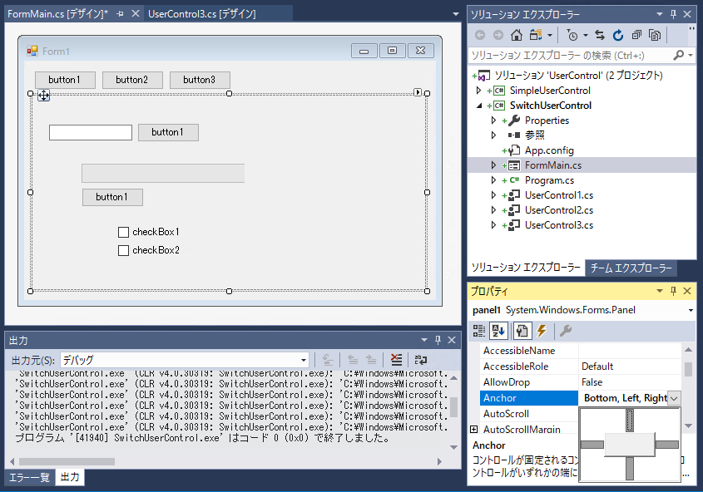
Task: Collapse the SwitchUserControl project node
Action: pos(479,106)
